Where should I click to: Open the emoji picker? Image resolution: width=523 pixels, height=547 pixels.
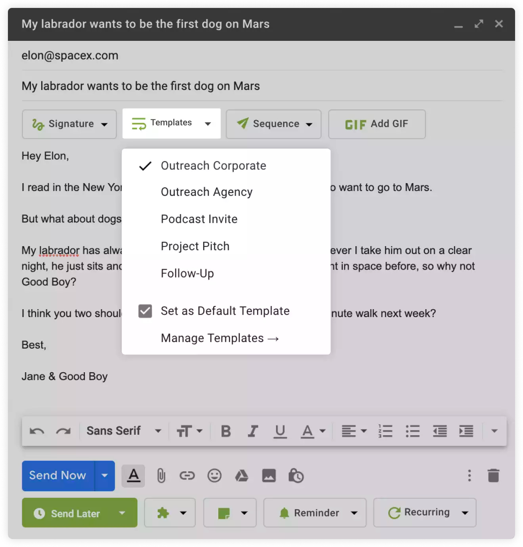coord(214,475)
